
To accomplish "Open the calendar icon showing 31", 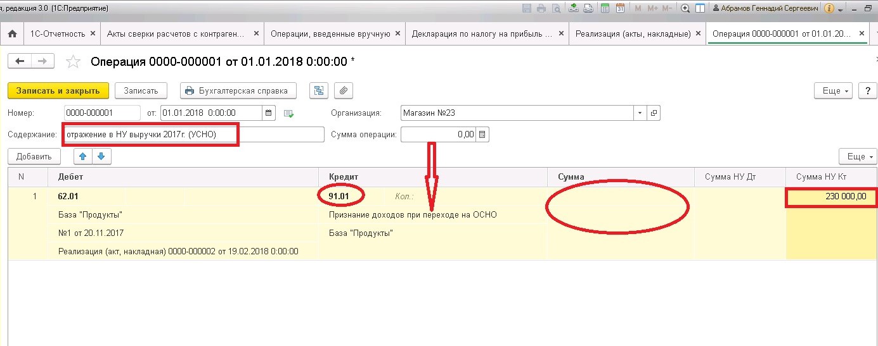I will [x=621, y=9].
